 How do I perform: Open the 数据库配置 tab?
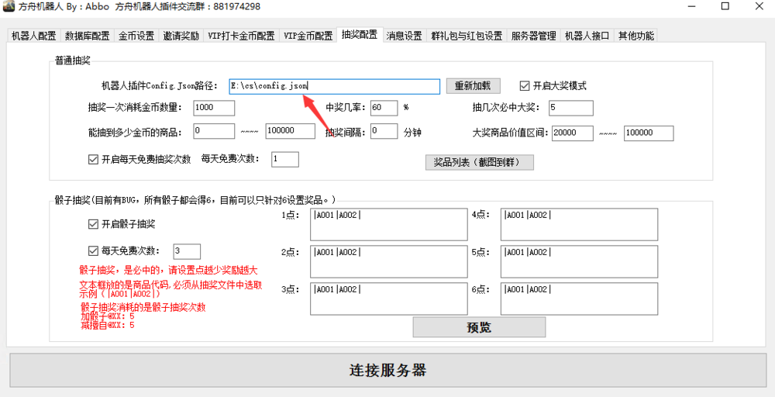coord(87,36)
